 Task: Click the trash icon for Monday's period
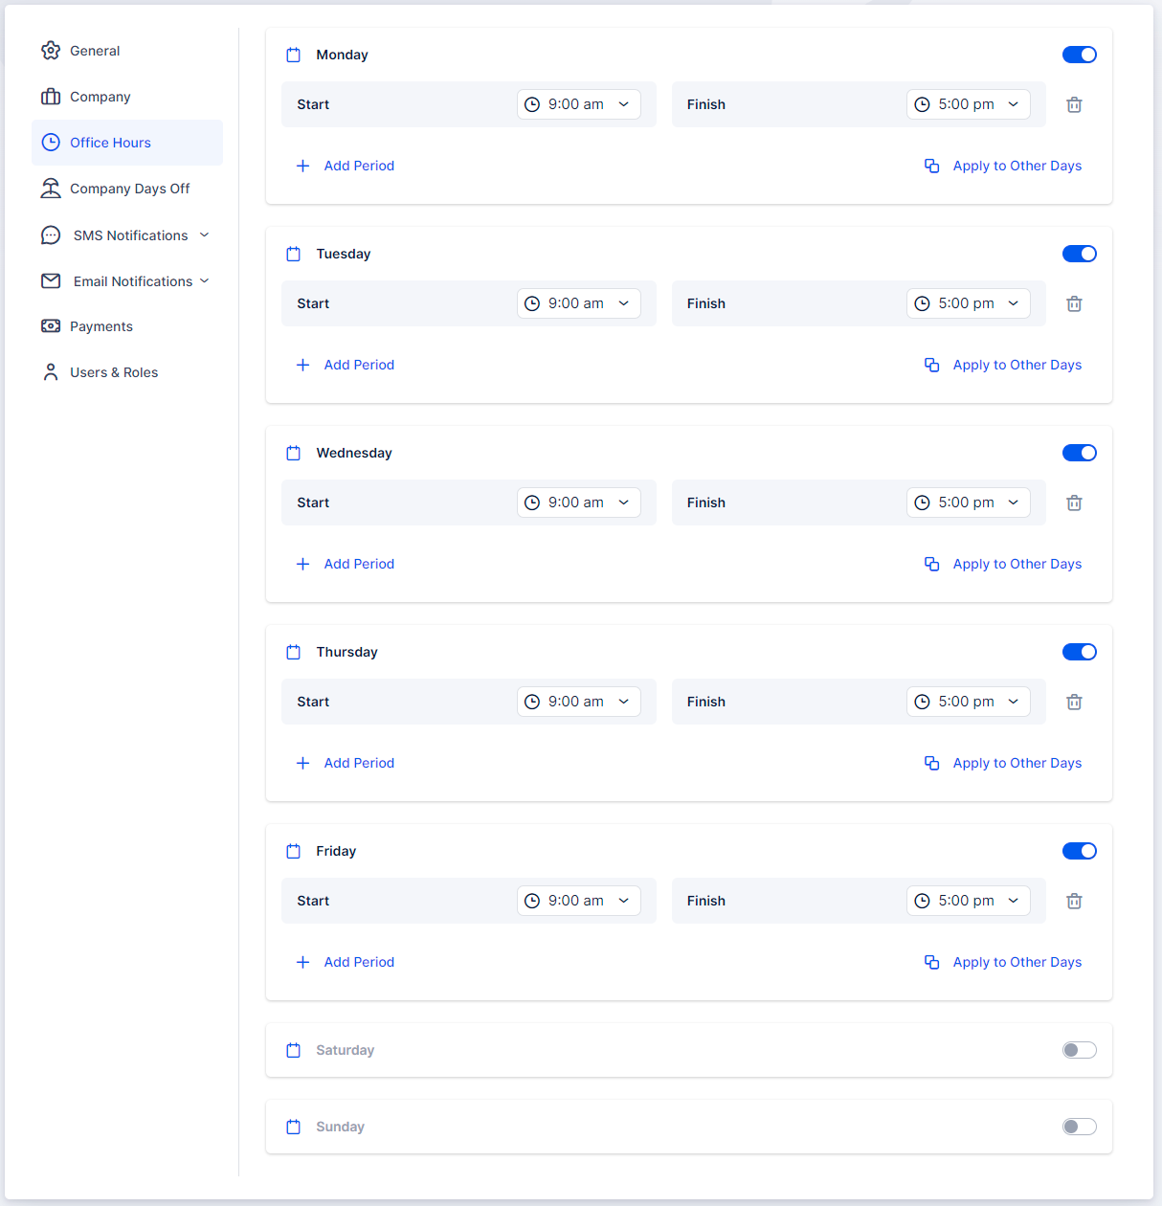pos(1074,105)
